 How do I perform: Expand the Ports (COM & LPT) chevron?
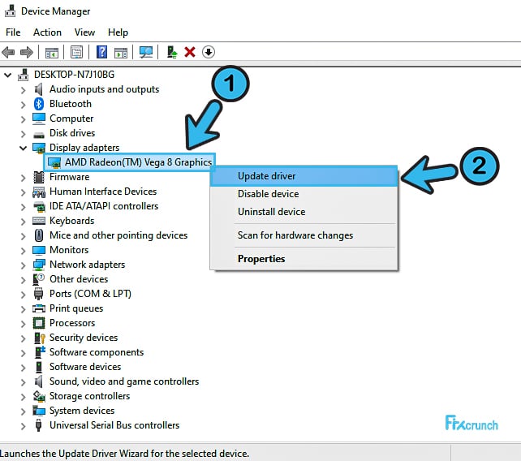point(23,295)
